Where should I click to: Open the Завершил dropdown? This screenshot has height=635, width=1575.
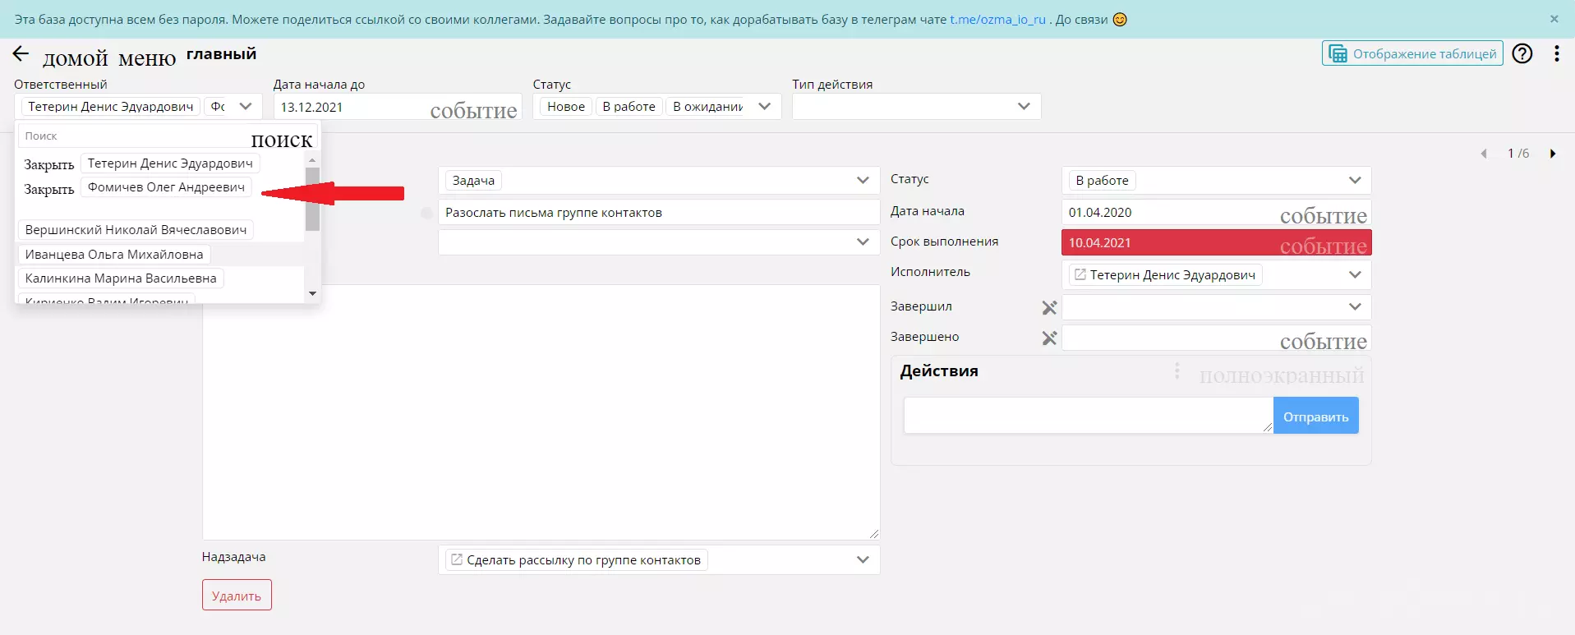pos(1216,306)
